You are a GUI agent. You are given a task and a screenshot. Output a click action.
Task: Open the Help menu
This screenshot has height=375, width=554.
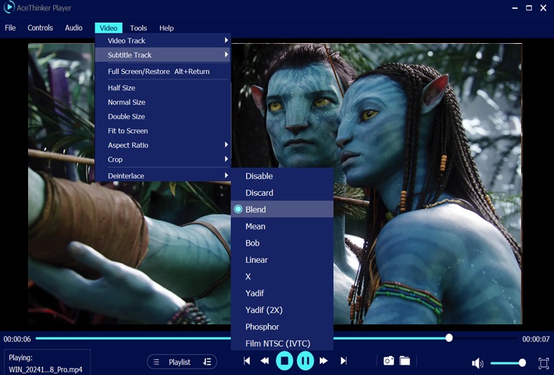[x=166, y=28]
